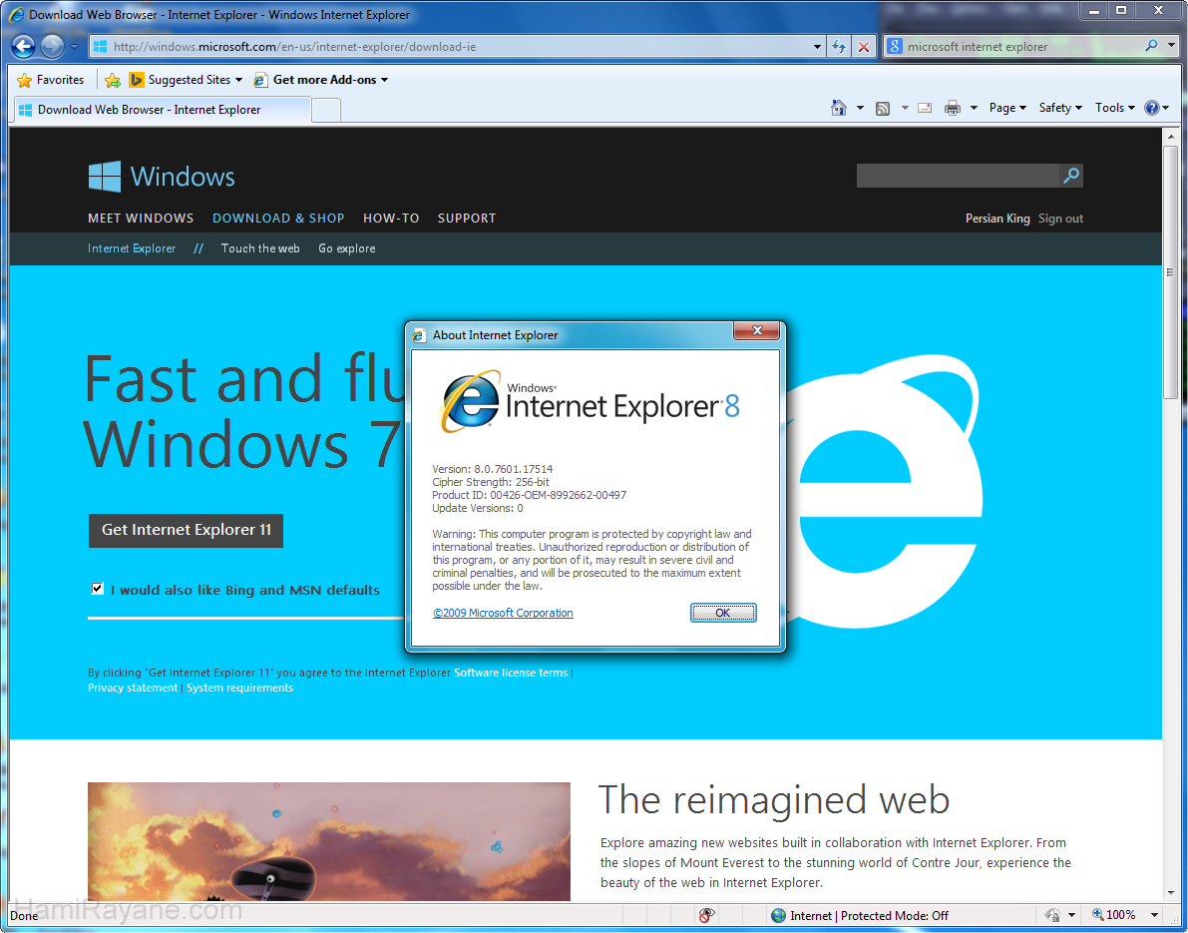1188x933 pixels.
Task: Open the Touch the web sub-navigation link
Action: coord(260,248)
